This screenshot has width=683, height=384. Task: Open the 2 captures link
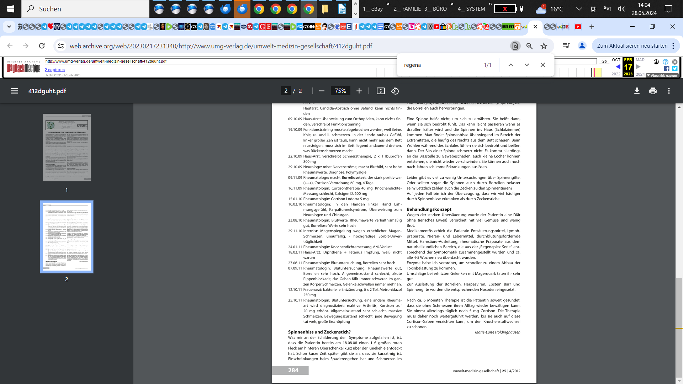click(x=54, y=70)
